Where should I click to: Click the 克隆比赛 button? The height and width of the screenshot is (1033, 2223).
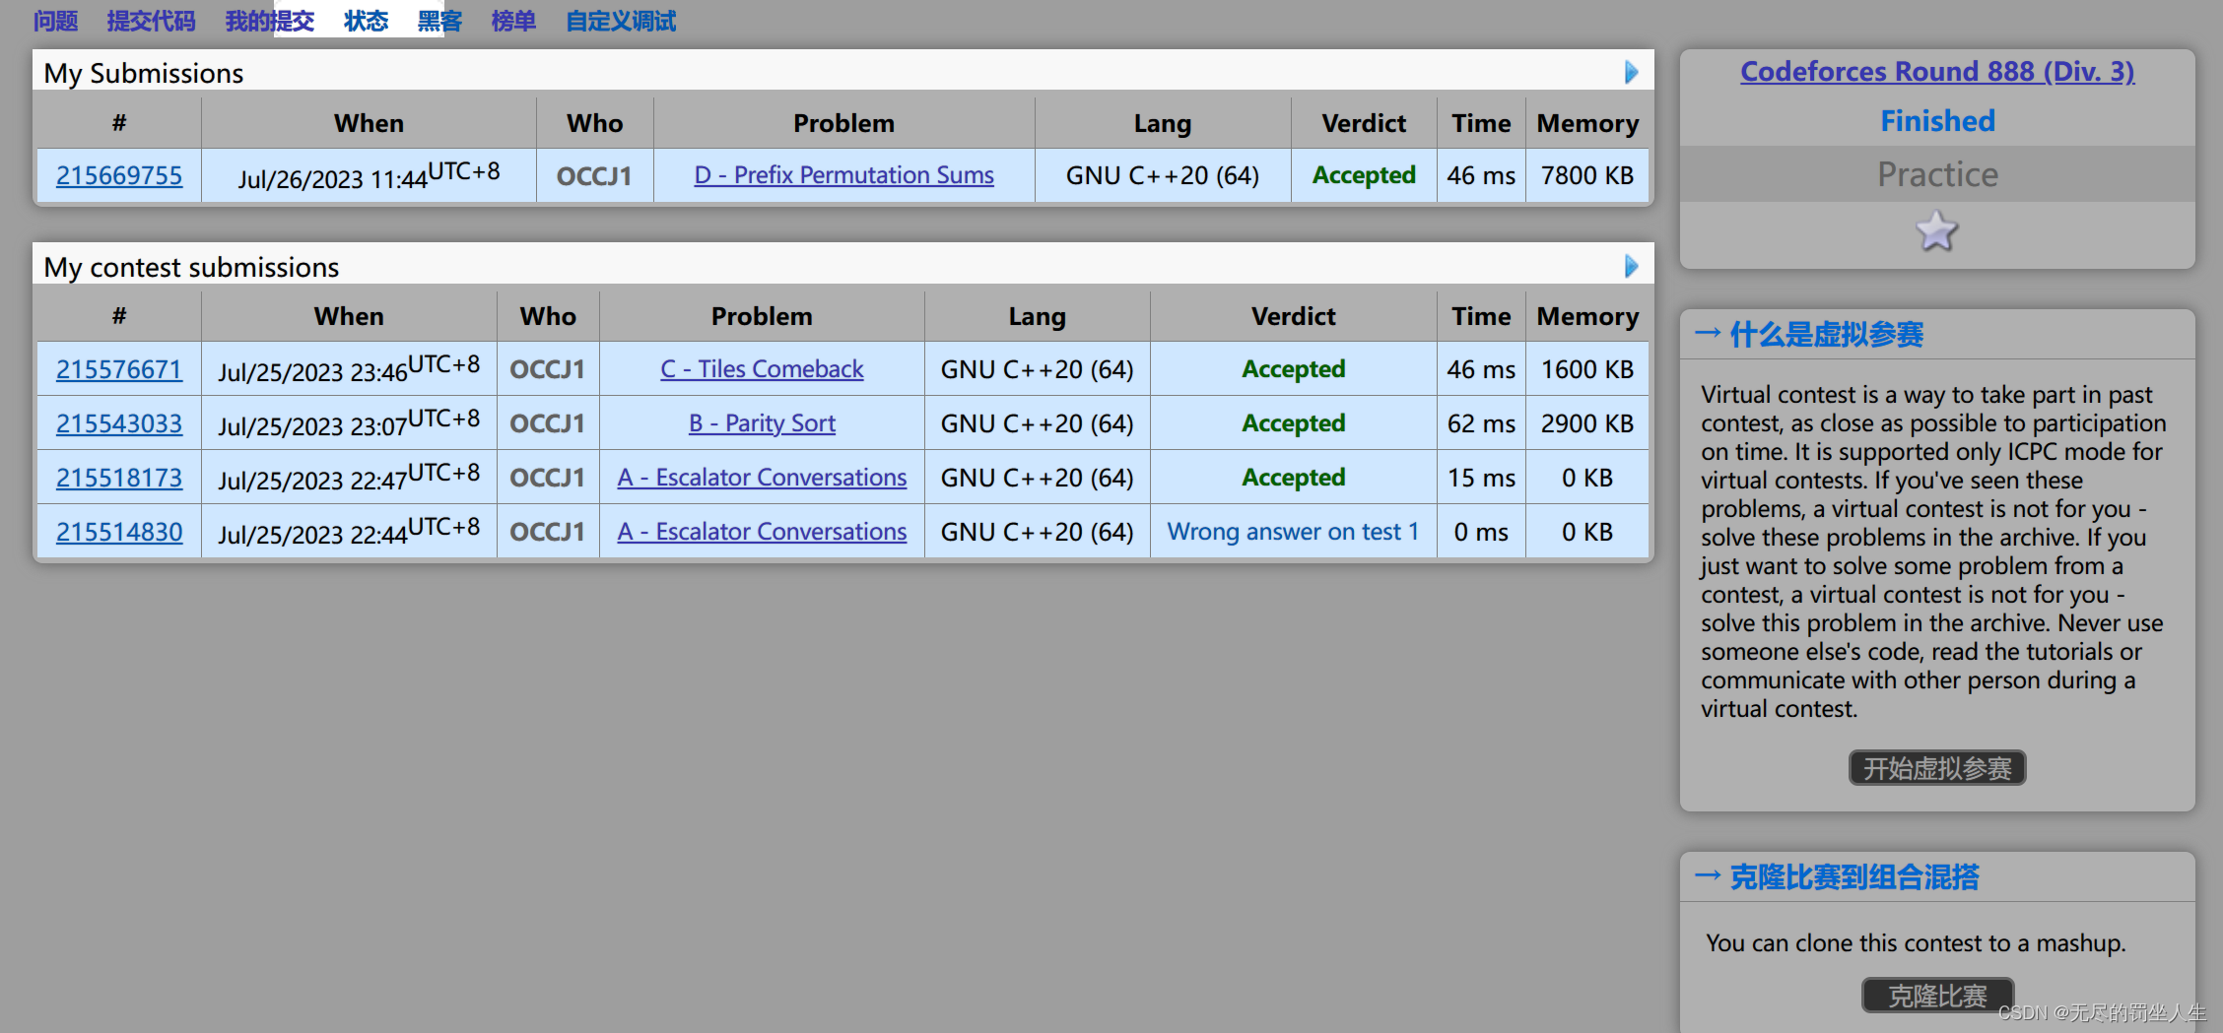(1937, 996)
